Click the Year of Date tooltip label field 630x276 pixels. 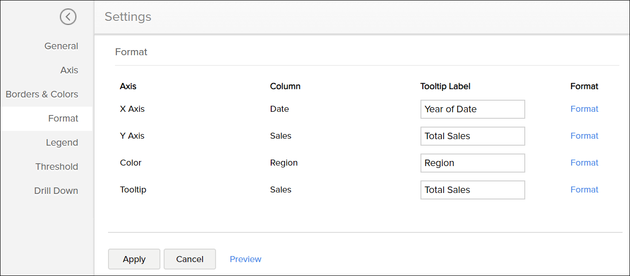472,109
